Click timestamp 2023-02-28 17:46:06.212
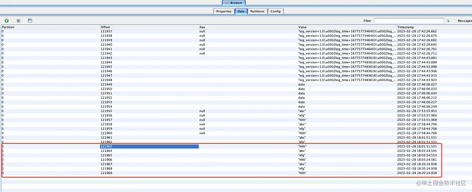The height and width of the screenshot is (192, 472). coord(417,98)
